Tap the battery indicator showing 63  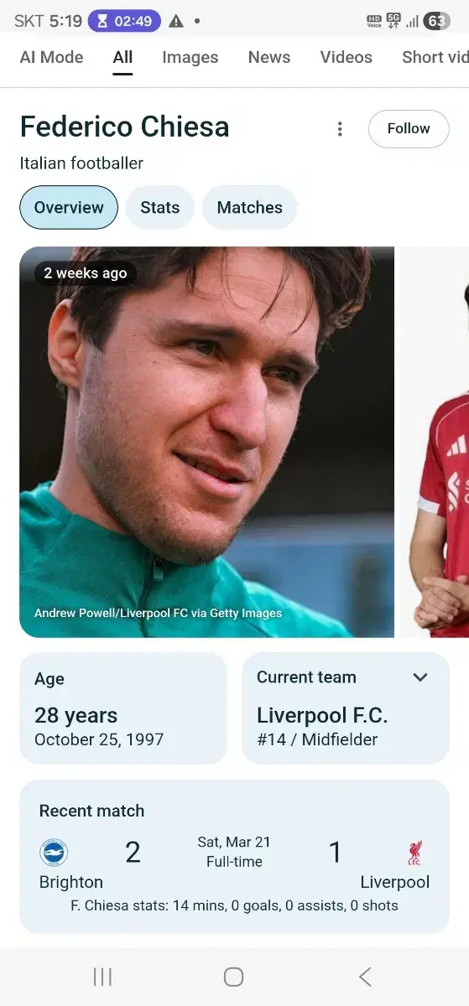pyautogui.click(x=437, y=21)
